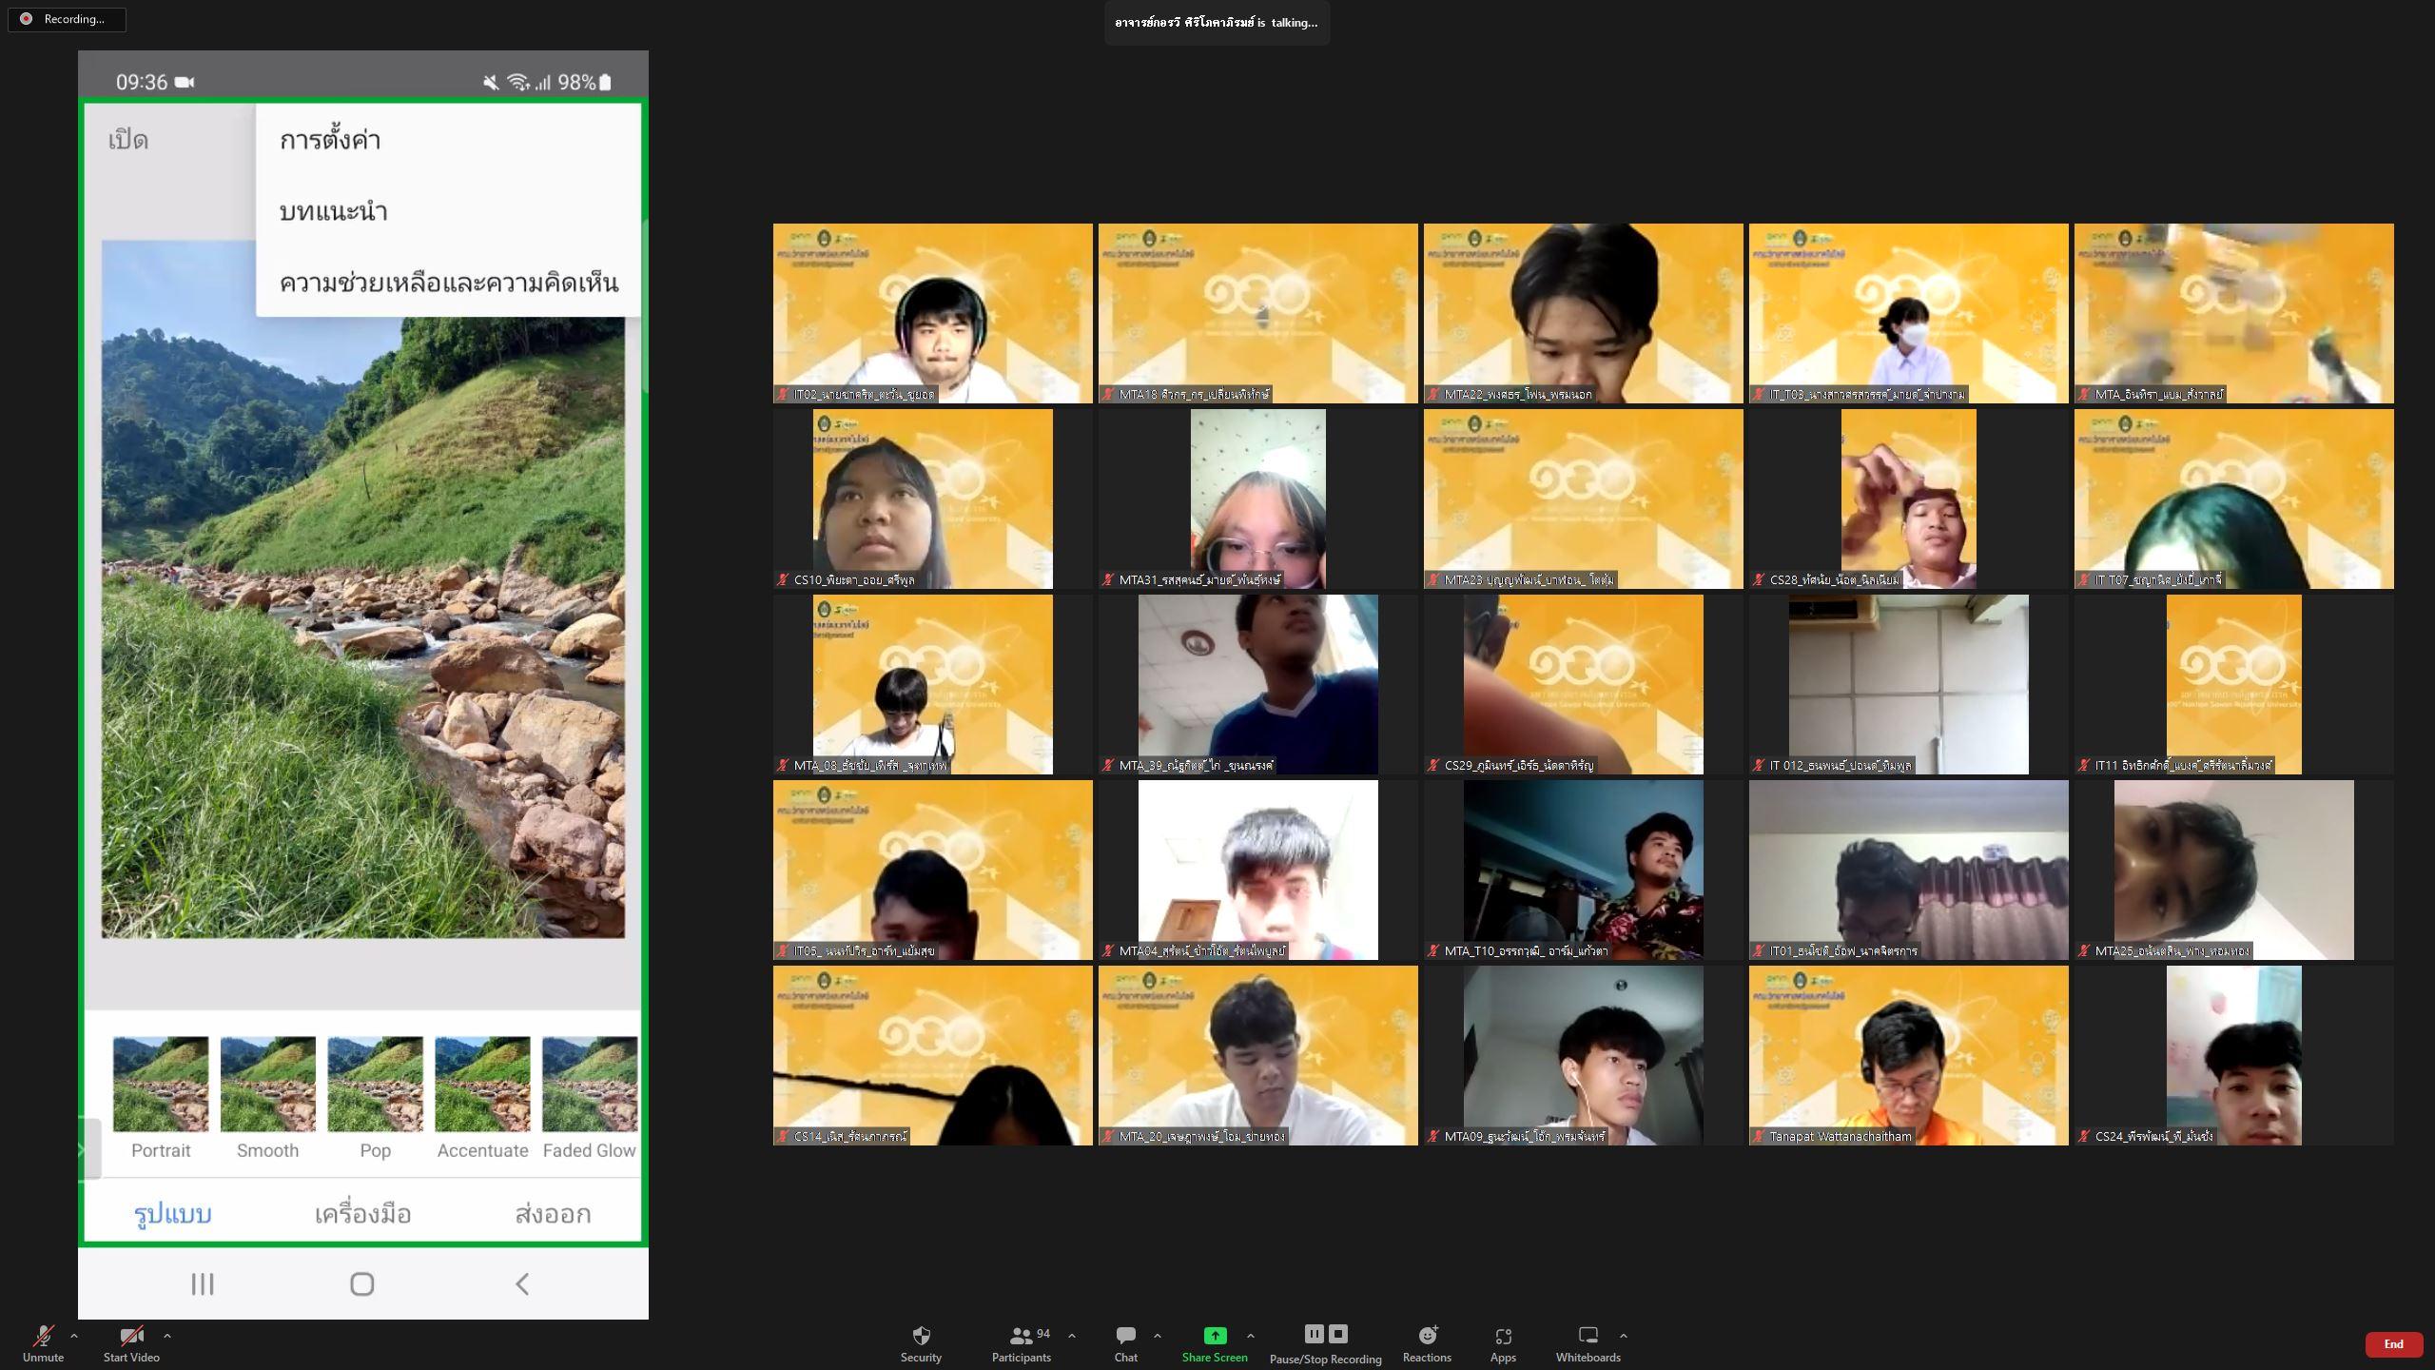This screenshot has width=2435, height=1370.
Task: Click the Recording indicator at top left
Action: click(x=67, y=19)
